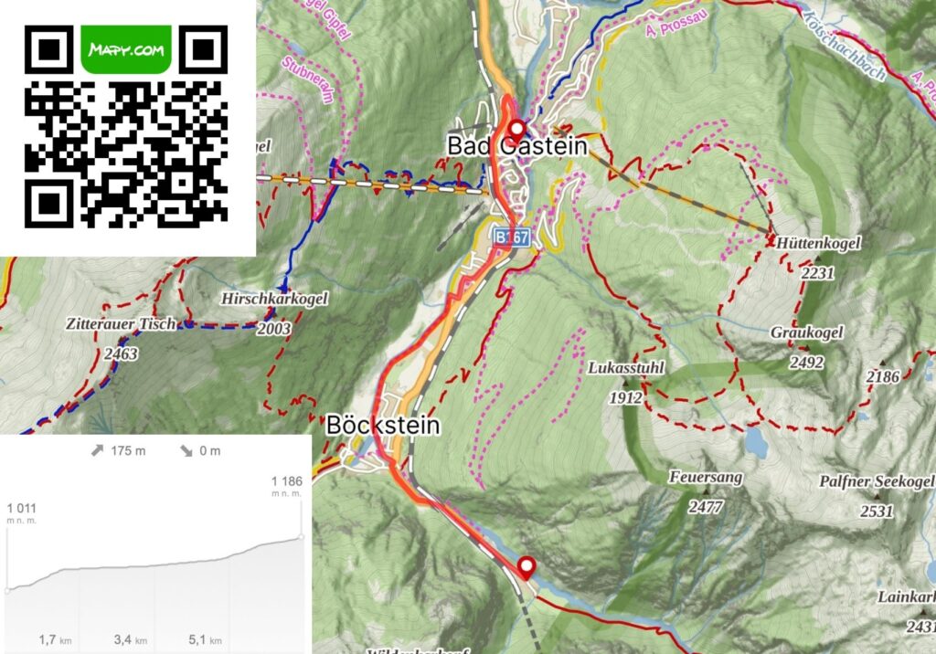Viewport: 936px width, 654px height.
Task: Click the 3,4 km mark on elevation chart
Action: point(130,639)
